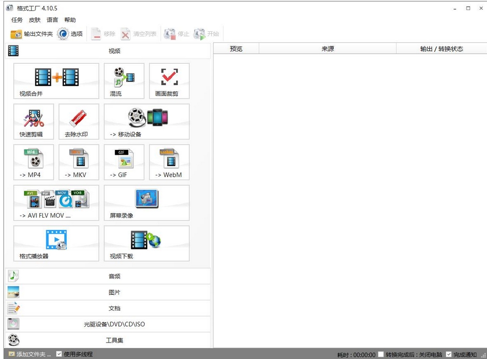Select the -> GIF converter
Image resolution: width=487 pixels, height=359 pixels.
(124, 162)
